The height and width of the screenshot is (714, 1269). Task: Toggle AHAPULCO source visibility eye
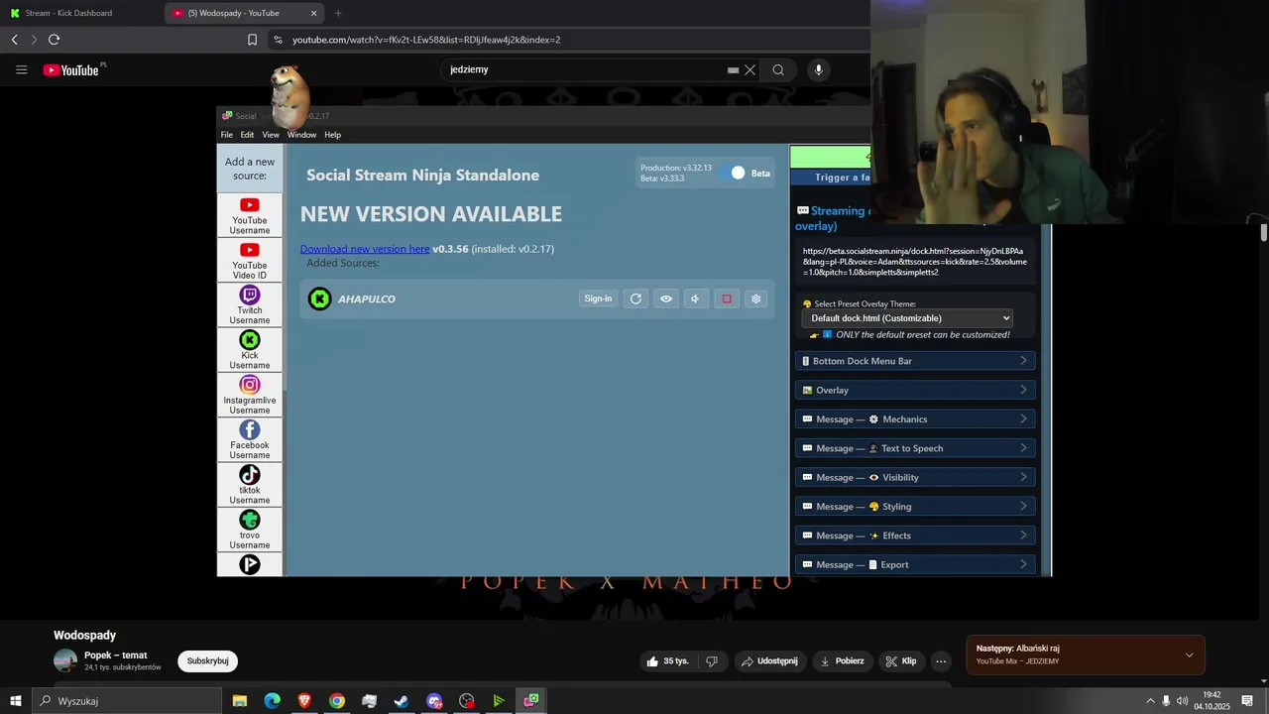coord(666,298)
